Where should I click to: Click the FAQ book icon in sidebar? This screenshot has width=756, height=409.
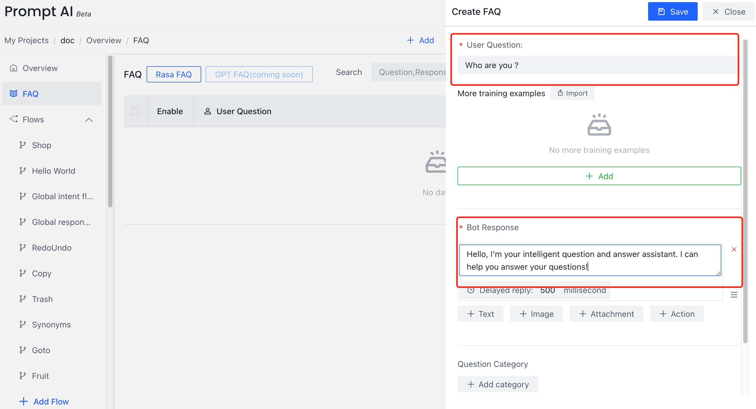tap(14, 94)
